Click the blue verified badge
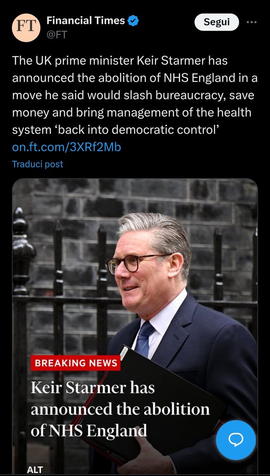The width and height of the screenshot is (270, 476). (133, 21)
